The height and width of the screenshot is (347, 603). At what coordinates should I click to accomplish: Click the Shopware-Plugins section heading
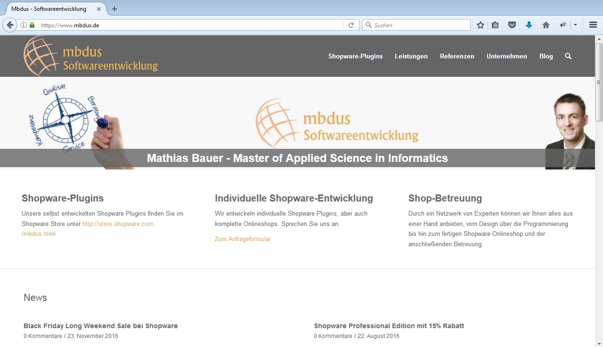[63, 198]
